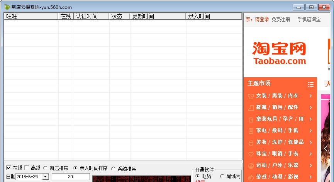Click the Taobao.com logo

[279, 53]
